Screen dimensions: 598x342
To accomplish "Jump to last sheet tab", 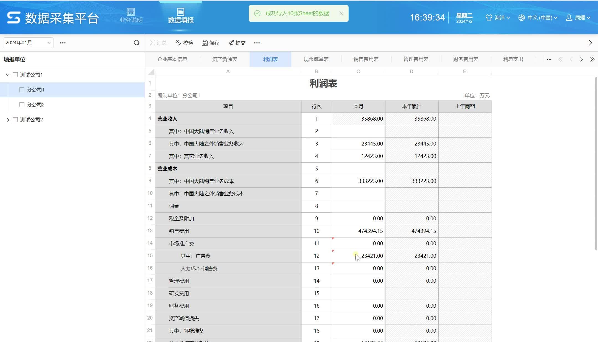I will click(x=592, y=59).
